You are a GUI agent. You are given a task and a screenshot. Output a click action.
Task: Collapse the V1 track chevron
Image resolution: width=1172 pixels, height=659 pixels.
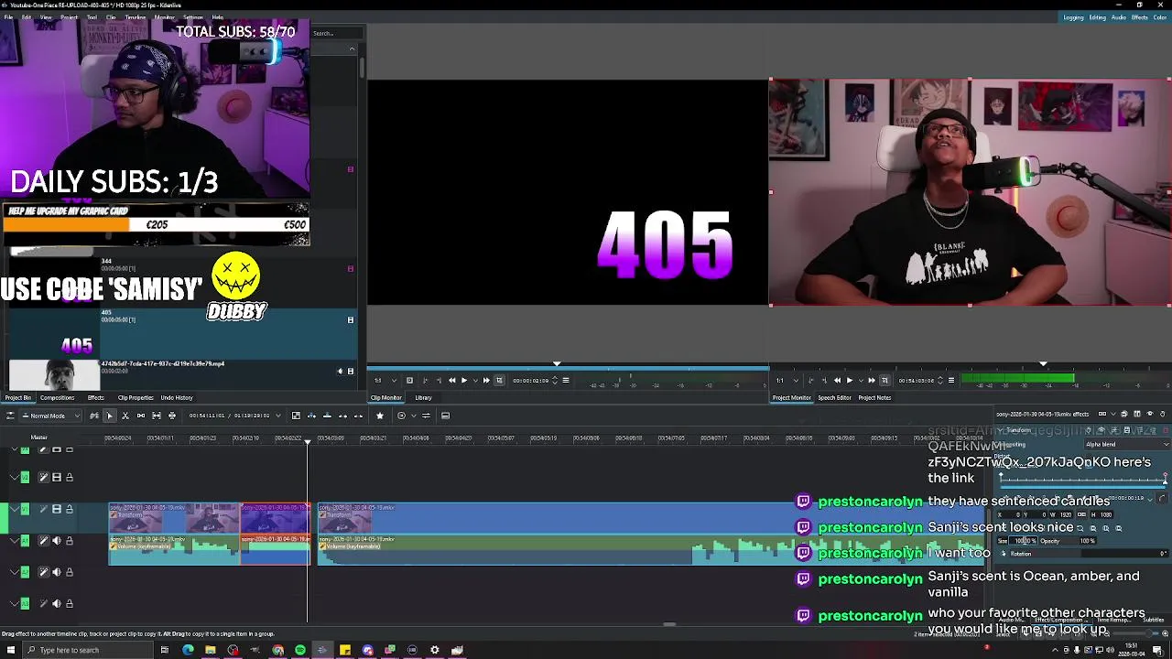point(15,509)
